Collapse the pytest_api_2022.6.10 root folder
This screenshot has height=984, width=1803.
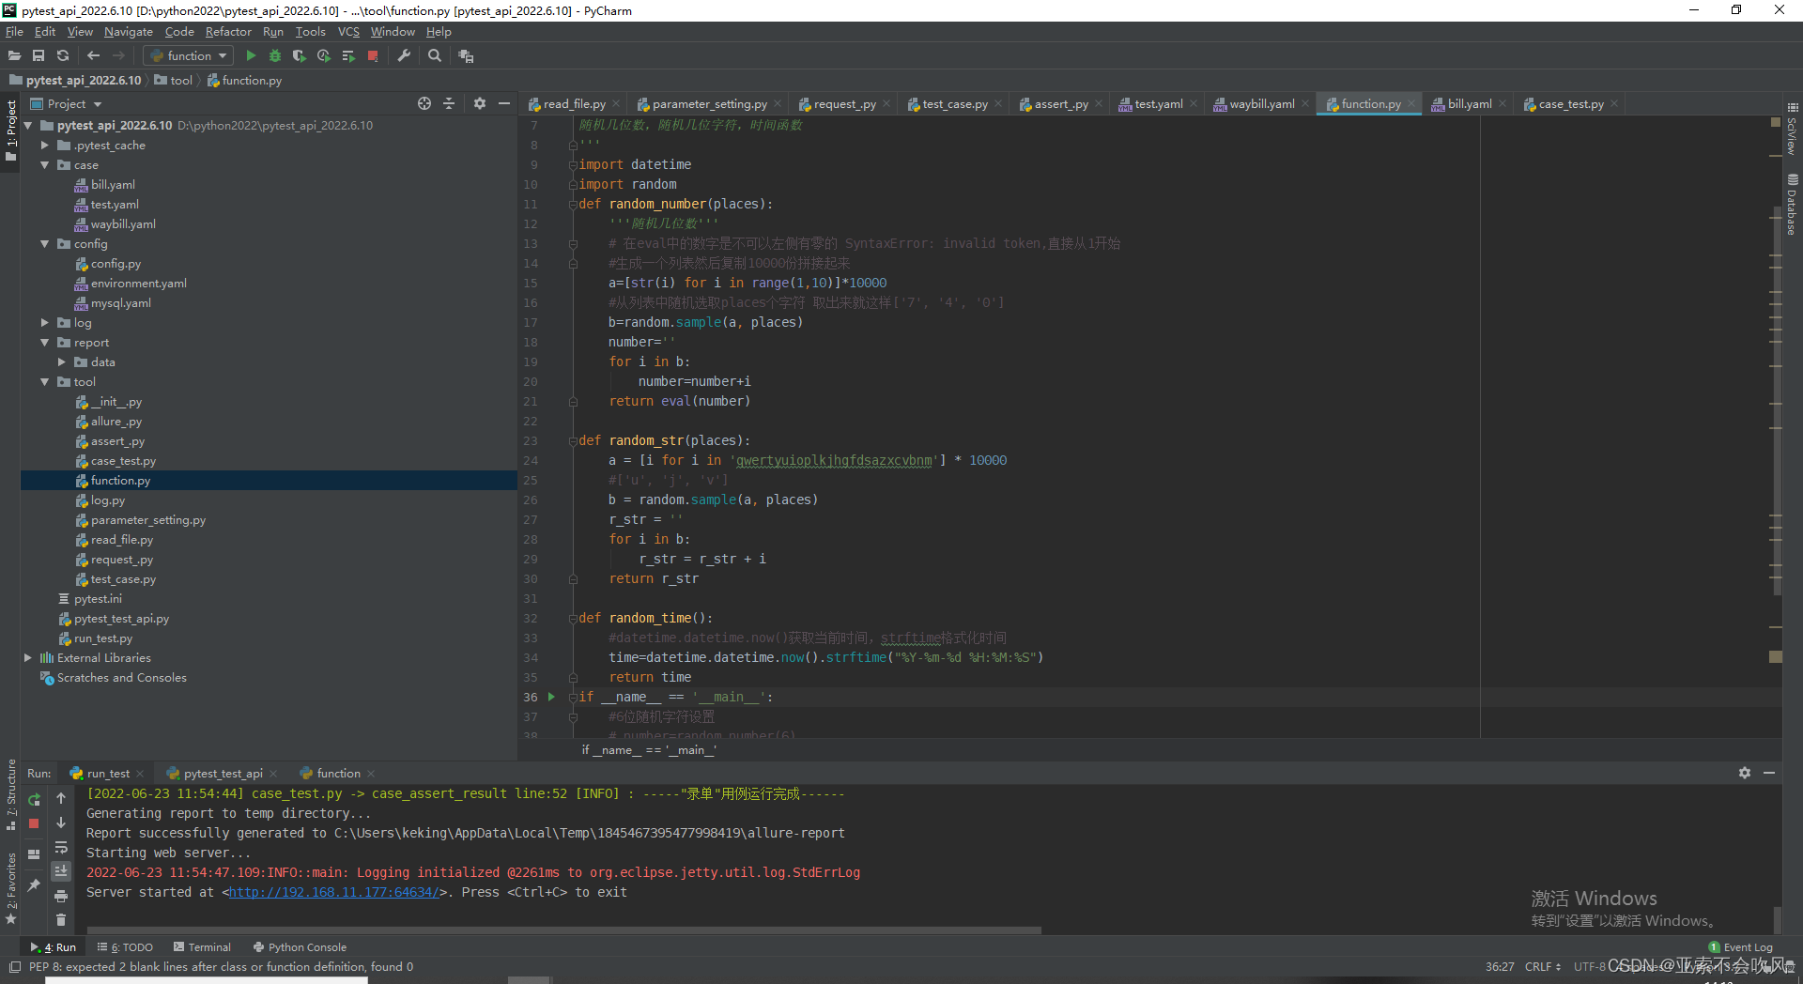pos(28,125)
